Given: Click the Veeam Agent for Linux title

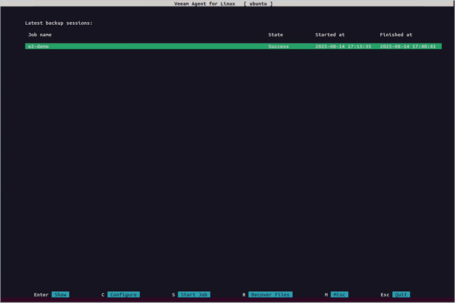Looking at the screenshot, I should point(205,4).
